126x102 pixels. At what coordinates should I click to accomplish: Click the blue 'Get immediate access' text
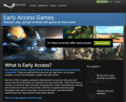pos(42,71)
